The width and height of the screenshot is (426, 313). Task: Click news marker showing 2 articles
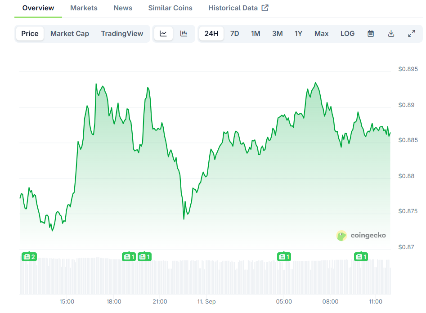(x=29, y=257)
